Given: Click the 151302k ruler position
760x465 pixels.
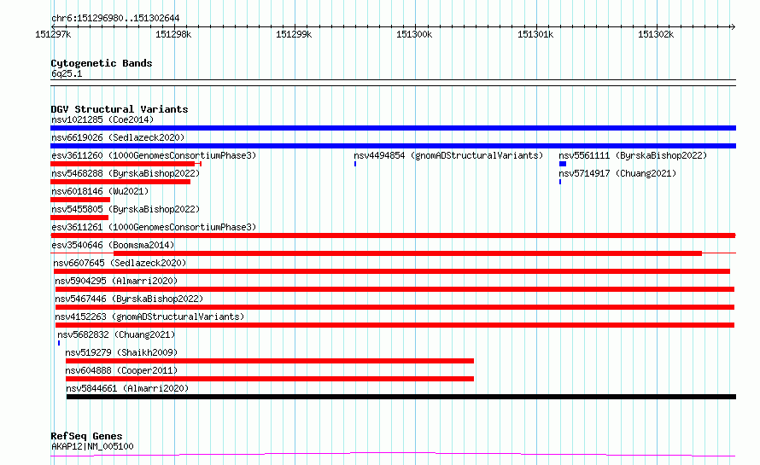Looking at the screenshot, I should pyautogui.click(x=656, y=34).
